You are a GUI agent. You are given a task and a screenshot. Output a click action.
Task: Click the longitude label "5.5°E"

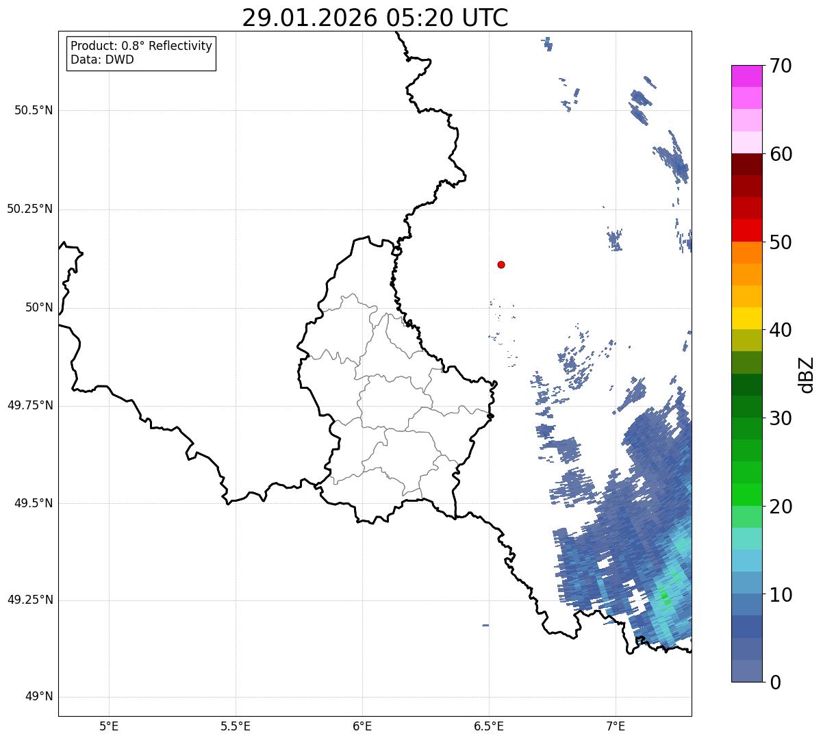[236, 726]
